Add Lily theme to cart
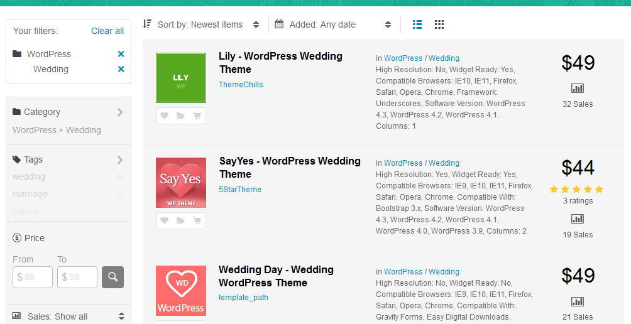 coord(197,116)
